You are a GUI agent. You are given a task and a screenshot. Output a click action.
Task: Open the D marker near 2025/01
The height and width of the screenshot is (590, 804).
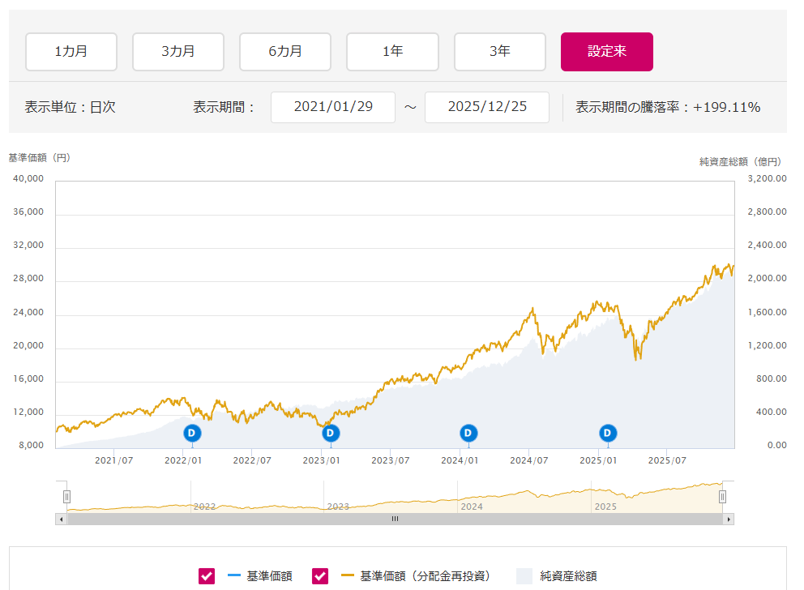tap(608, 434)
